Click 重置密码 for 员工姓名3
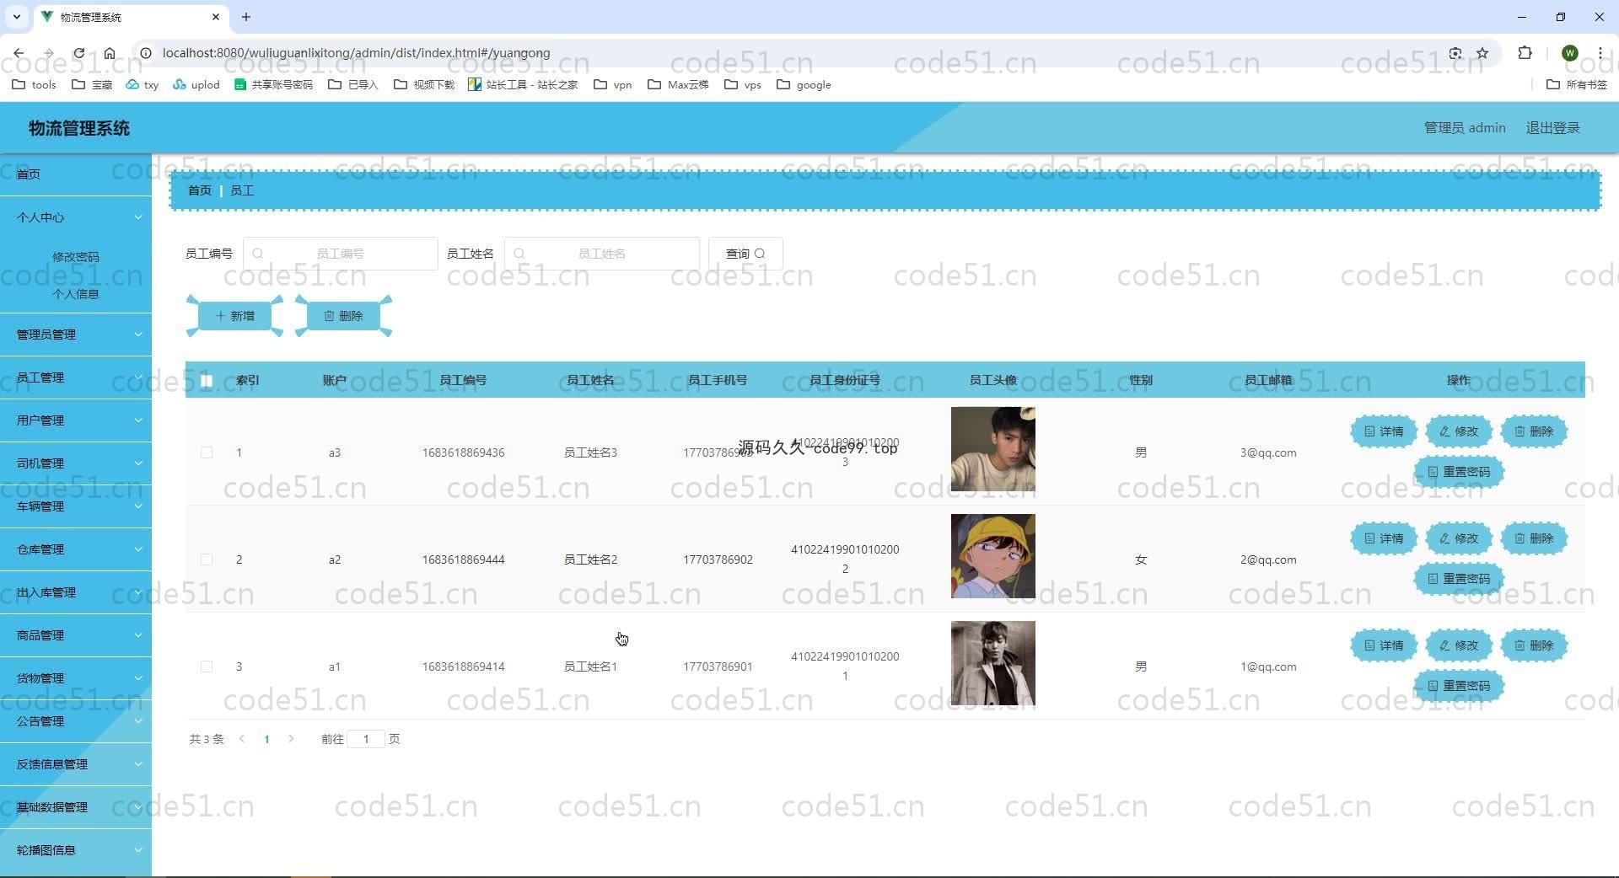The height and width of the screenshot is (878, 1619). [1459, 472]
